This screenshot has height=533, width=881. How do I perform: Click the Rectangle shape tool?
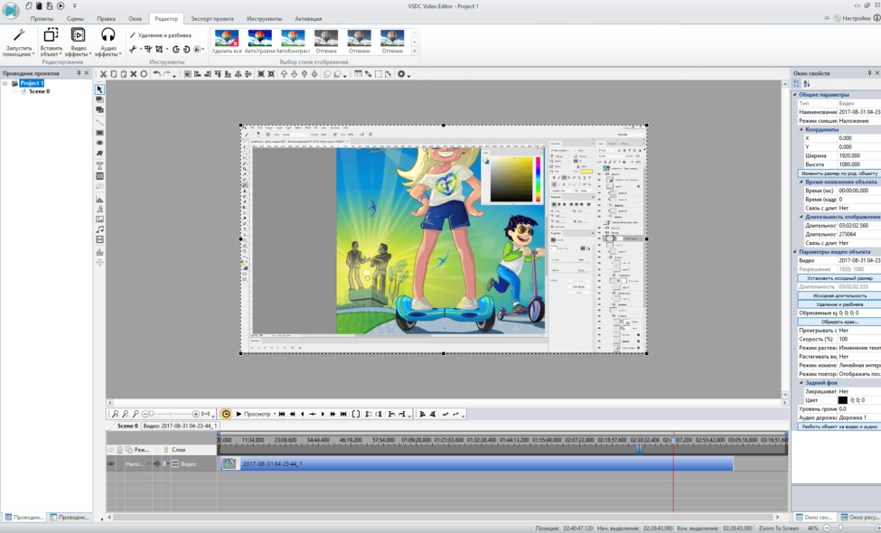tap(99, 133)
